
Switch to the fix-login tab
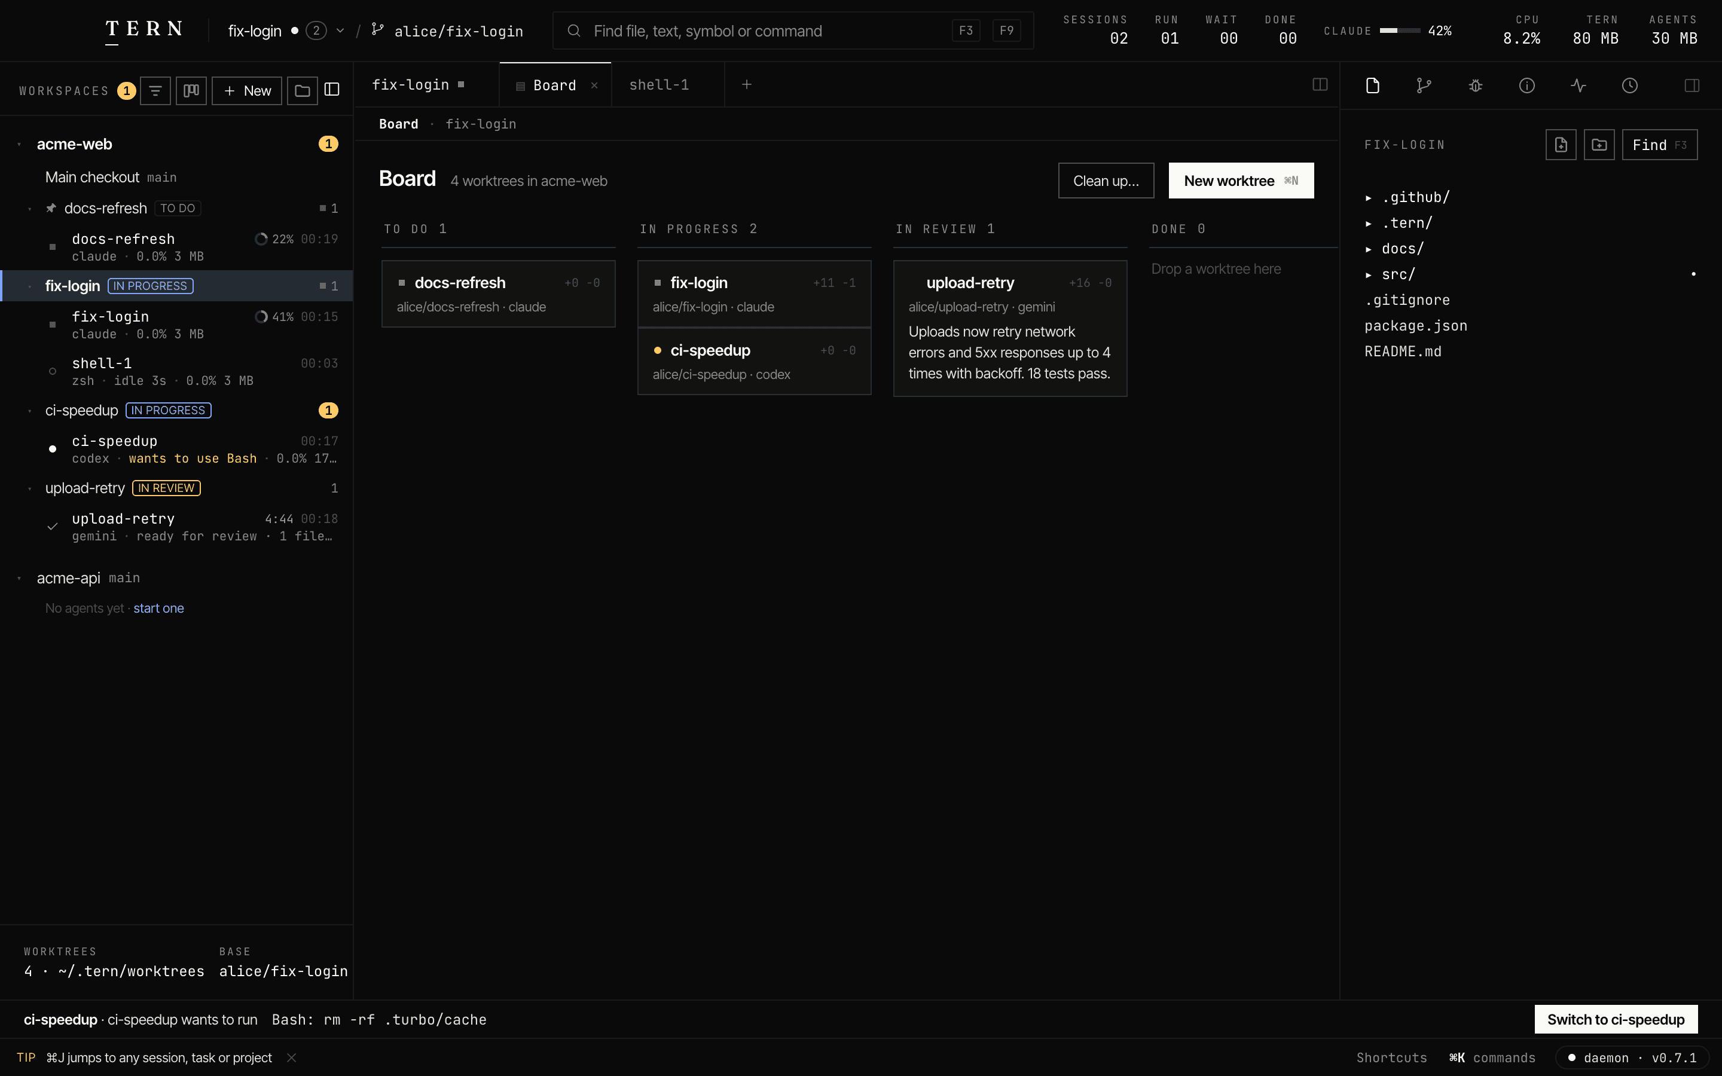426,85
